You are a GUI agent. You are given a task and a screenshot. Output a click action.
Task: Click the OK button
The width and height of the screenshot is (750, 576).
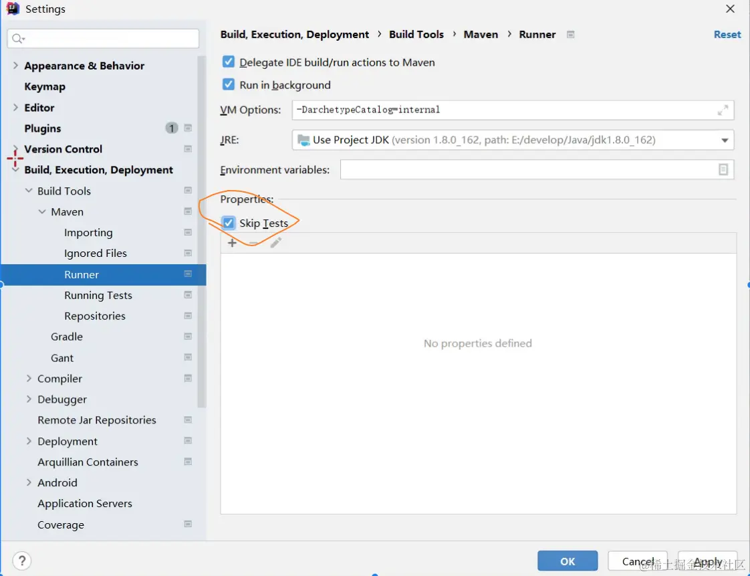tap(568, 561)
